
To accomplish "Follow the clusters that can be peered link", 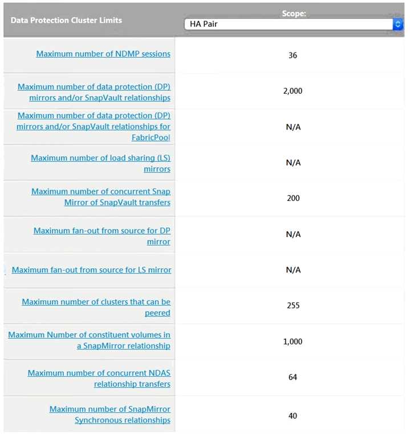I will click(96, 307).
